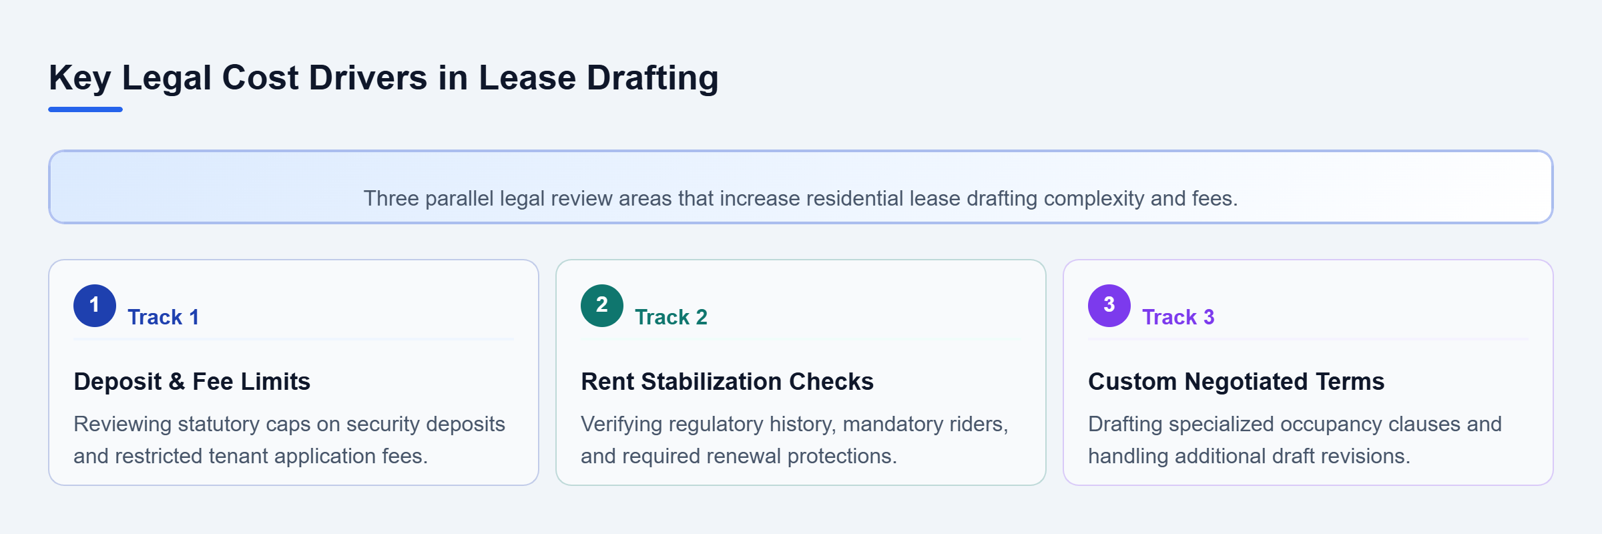Click the purple number 3 badge
Viewport: 1602px width, 534px height.
tap(1109, 306)
